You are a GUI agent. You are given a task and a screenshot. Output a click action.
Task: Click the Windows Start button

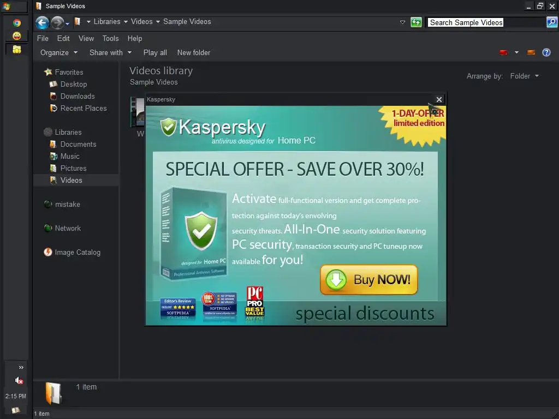(x=7, y=6)
